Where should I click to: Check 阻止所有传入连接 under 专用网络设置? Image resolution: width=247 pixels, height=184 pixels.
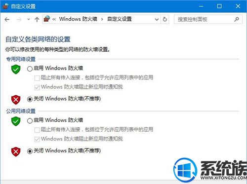(x=37, y=78)
